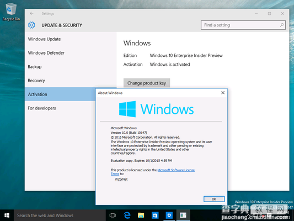This screenshot has height=221, width=294.
Task: Click the Settings window title text
Action: point(48,13)
